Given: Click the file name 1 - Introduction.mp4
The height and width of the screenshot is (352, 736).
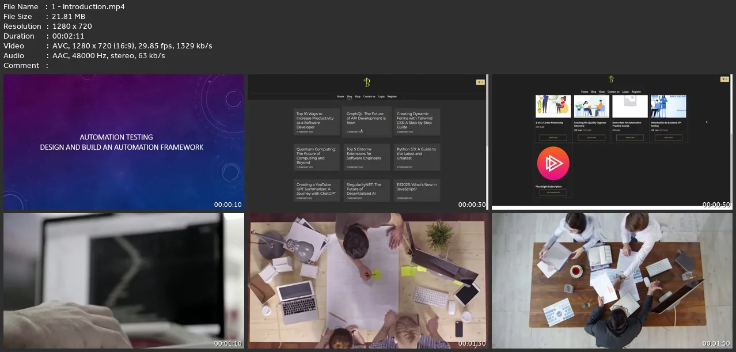Looking at the screenshot, I should click(88, 7).
